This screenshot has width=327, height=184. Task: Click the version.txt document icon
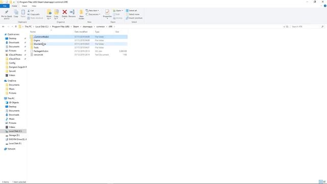[32, 55]
